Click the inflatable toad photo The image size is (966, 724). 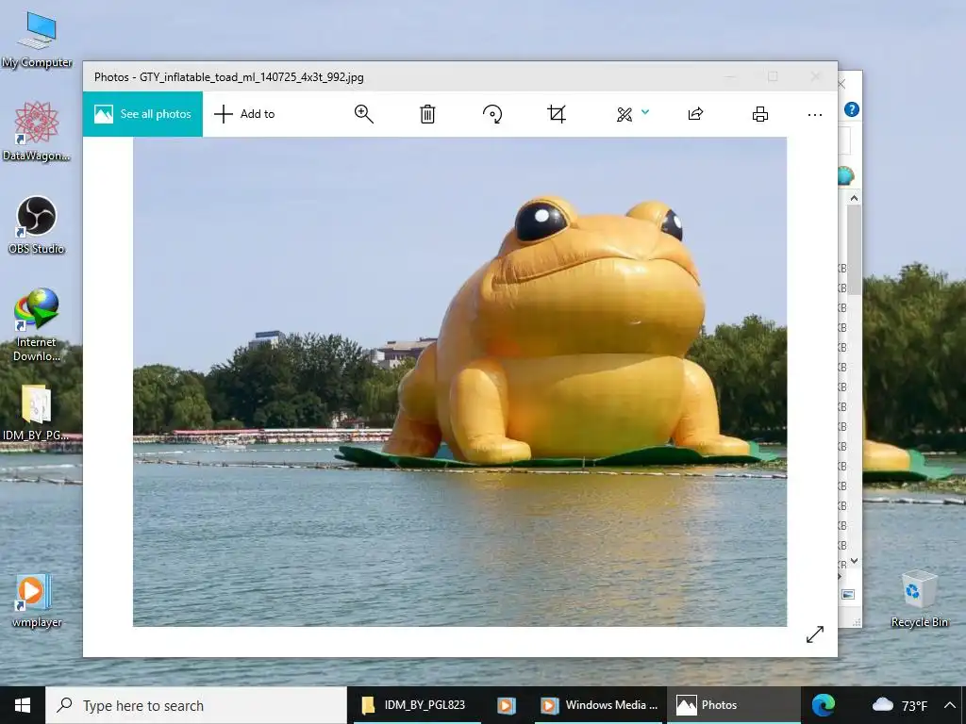click(459, 382)
